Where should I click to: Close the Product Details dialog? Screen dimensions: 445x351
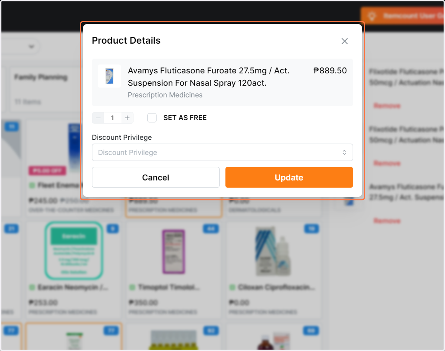point(345,41)
